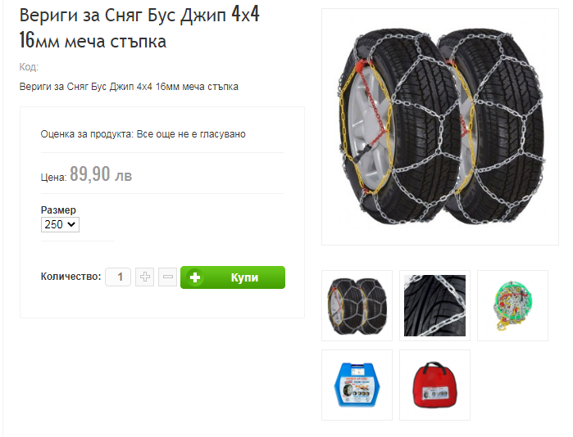
Task: Click the green Купи buy button
Action: click(233, 277)
